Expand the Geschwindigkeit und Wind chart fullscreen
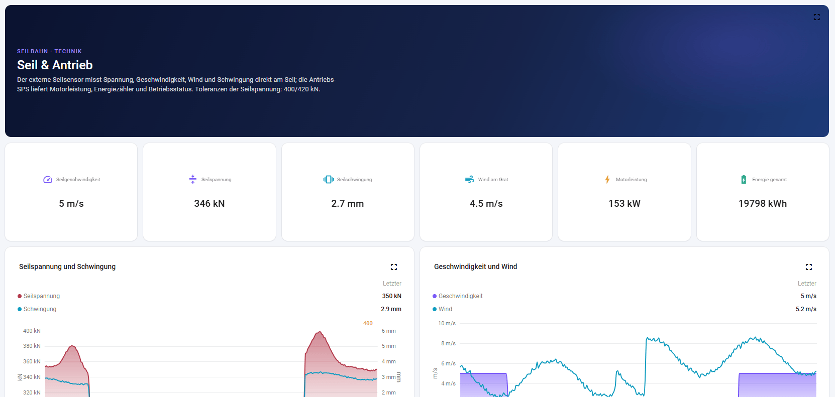The width and height of the screenshot is (835, 397). point(809,267)
